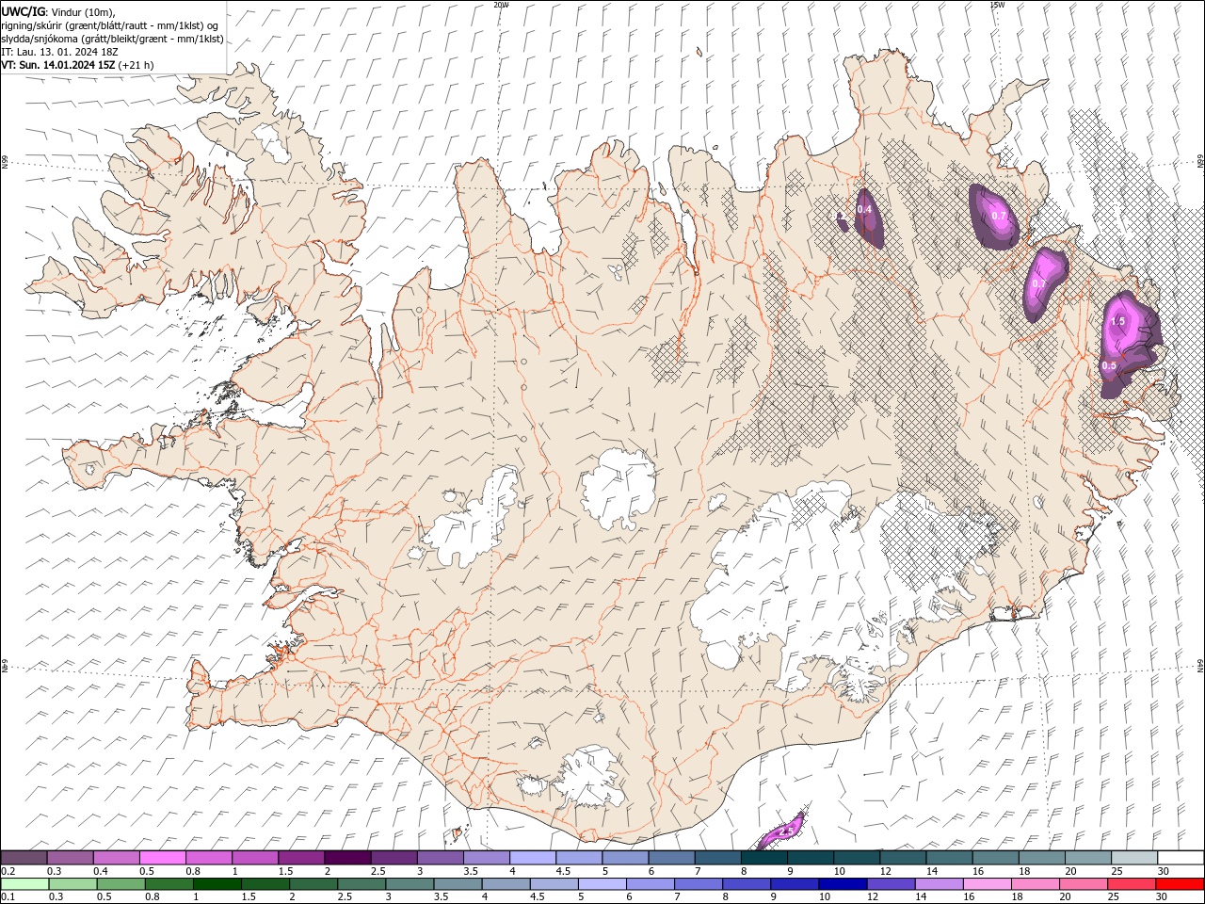
Task: Click the '0.2' label under snow legend
Action: (x=7, y=871)
